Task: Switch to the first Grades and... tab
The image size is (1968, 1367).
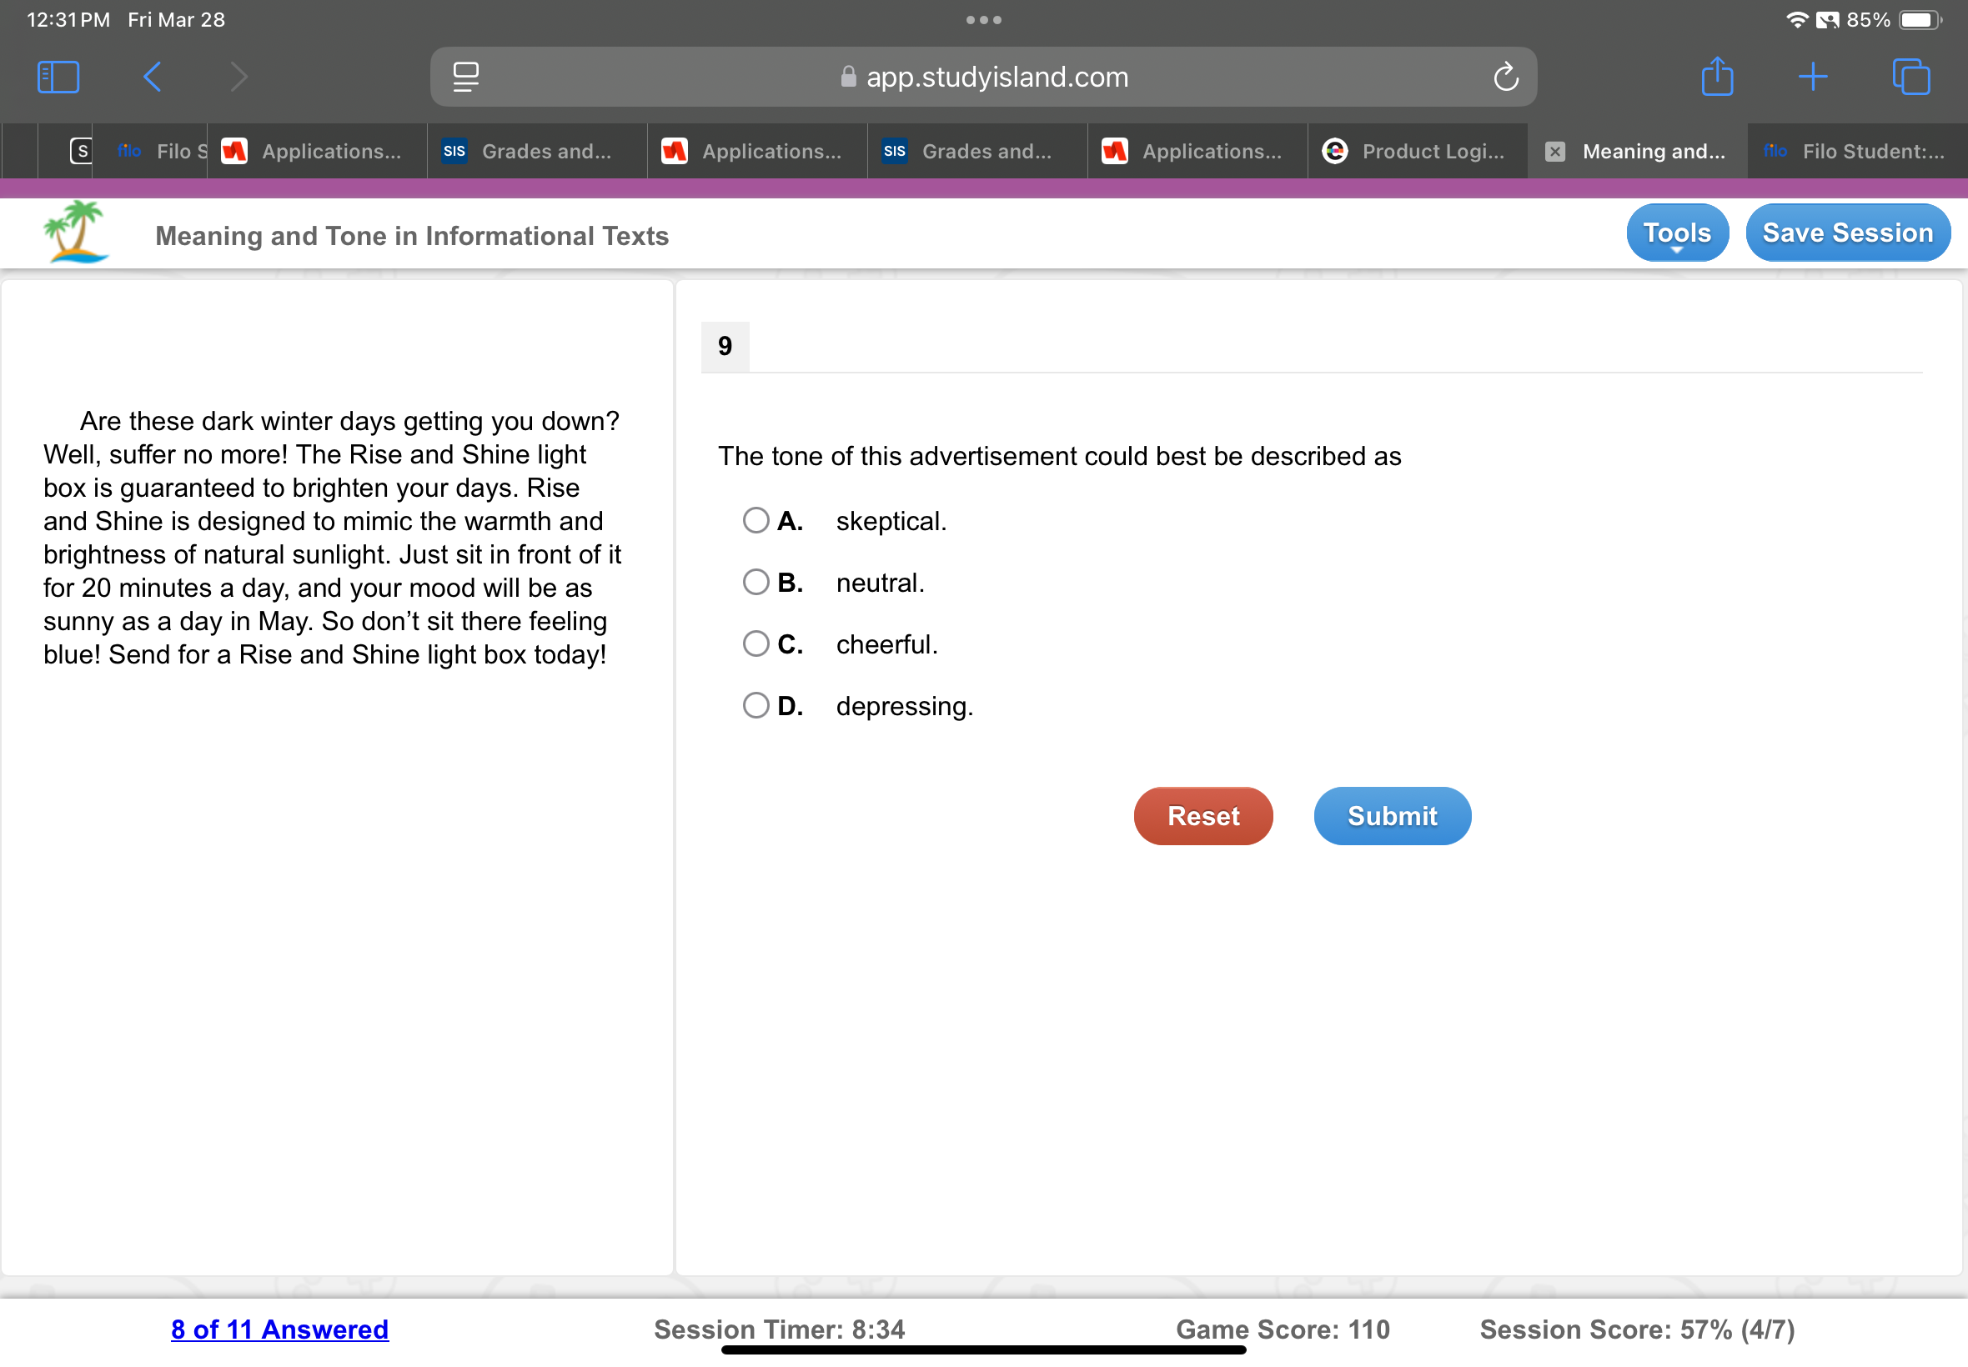Action: [537, 152]
